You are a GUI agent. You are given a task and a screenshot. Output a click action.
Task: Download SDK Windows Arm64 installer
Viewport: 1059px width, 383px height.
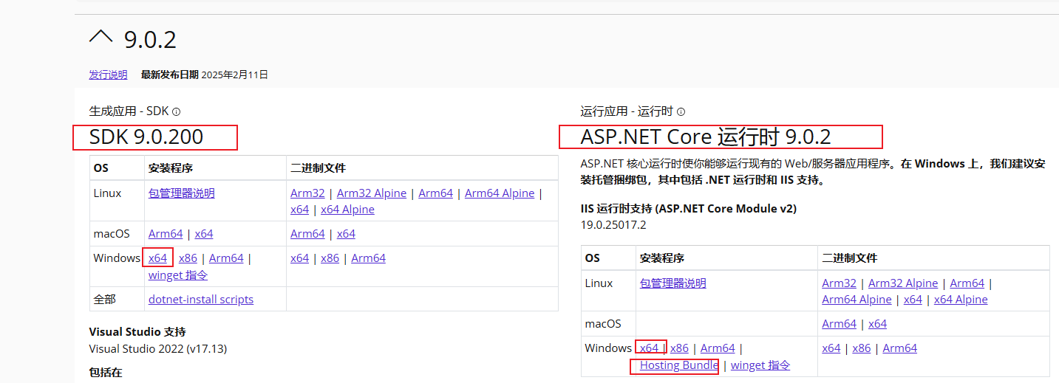226,258
